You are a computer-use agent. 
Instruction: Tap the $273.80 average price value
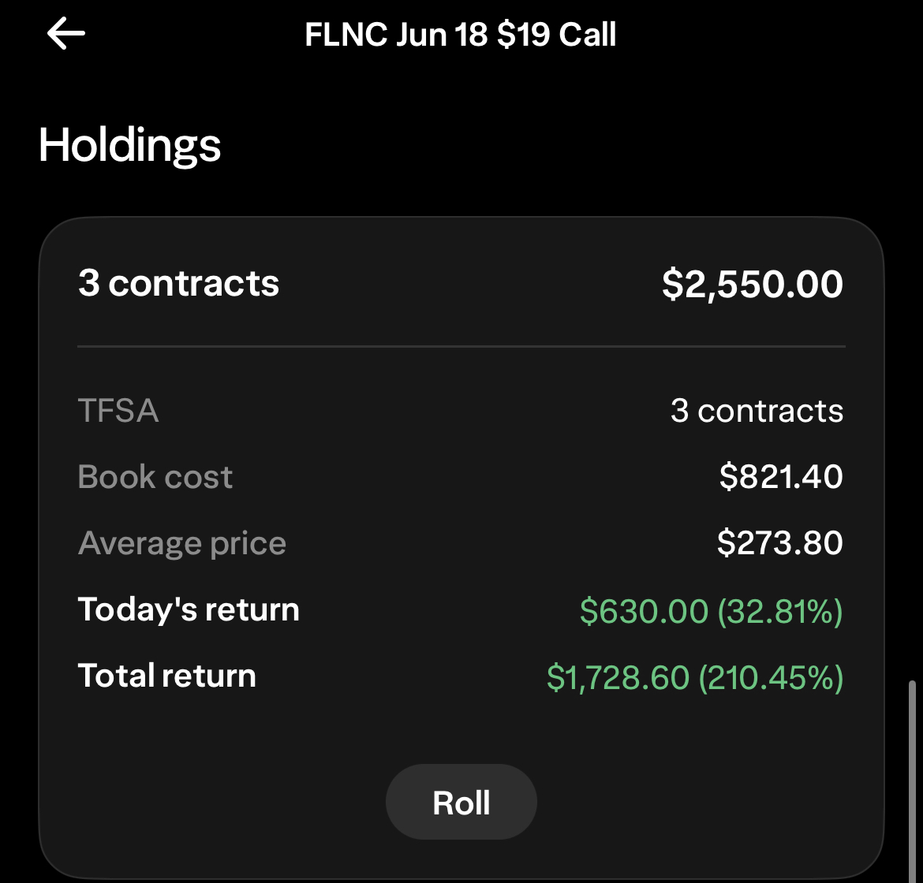click(x=780, y=542)
